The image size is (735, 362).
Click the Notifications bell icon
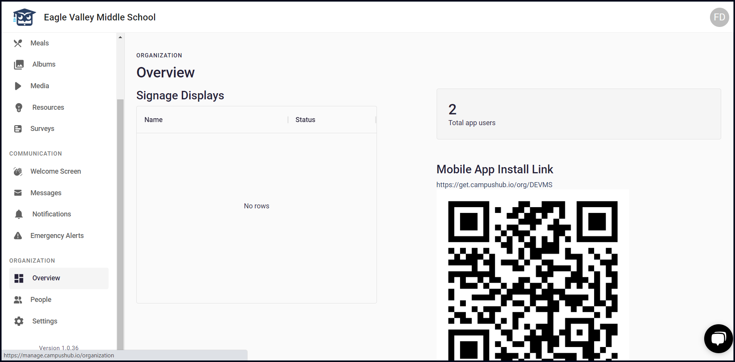click(19, 214)
